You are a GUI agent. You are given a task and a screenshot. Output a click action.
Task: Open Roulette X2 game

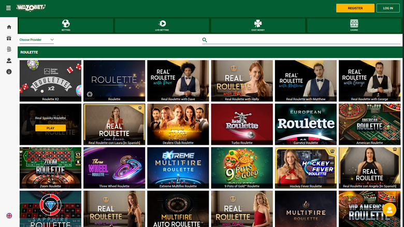point(51,81)
